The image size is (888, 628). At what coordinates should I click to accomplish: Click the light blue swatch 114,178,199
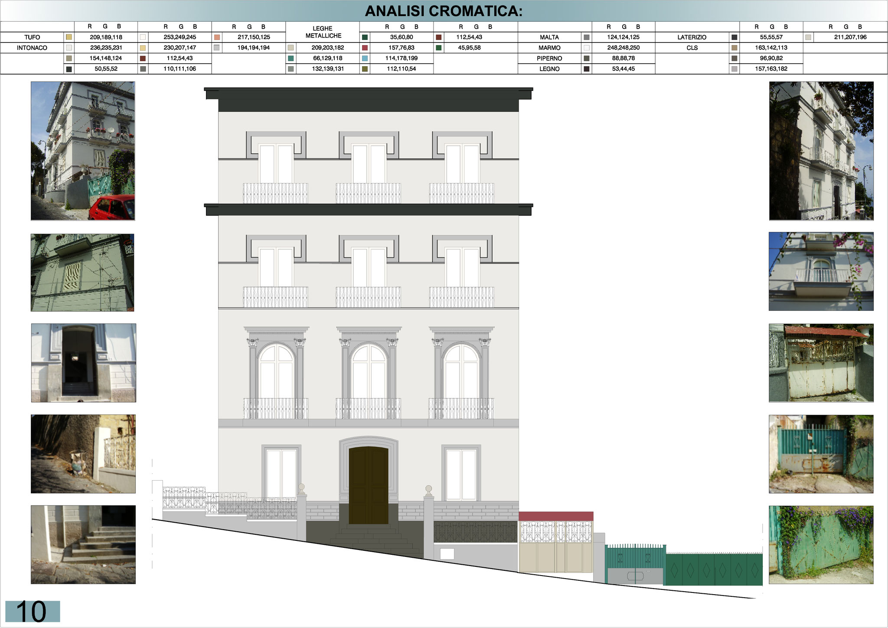click(365, 58)
